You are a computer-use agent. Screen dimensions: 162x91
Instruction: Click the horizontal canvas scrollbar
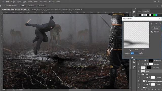coord(79,90)
